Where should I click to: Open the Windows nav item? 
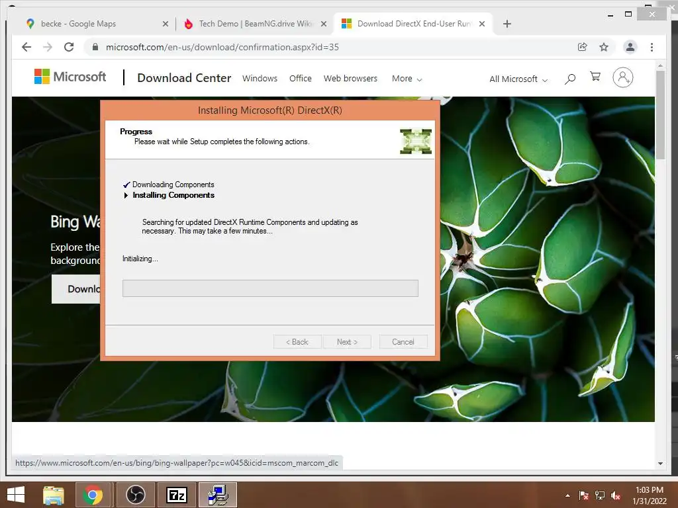point(260,78)
